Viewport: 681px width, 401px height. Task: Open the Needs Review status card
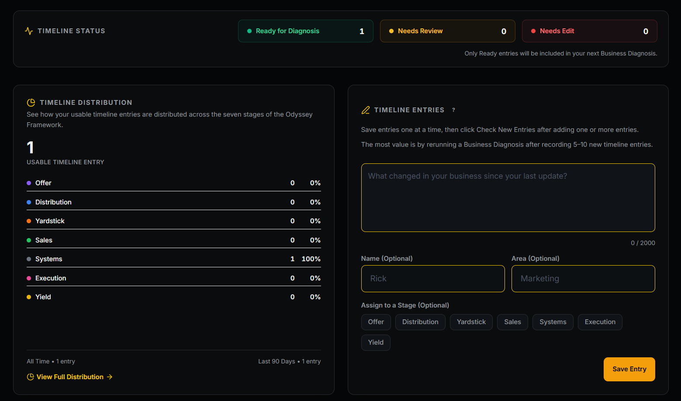(x=448, y=31)
